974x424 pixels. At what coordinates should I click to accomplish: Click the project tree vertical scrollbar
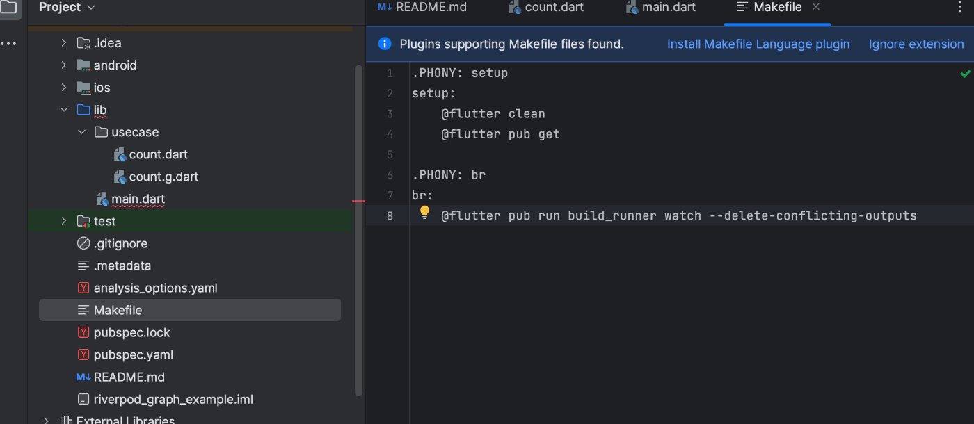(x=359, y=229)
